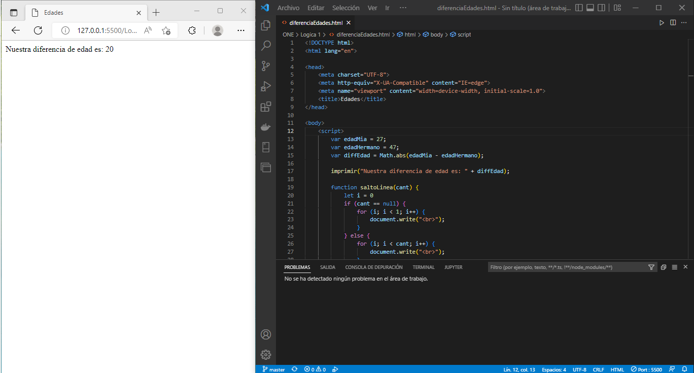Open the Ir menu

tap(388, 8)
